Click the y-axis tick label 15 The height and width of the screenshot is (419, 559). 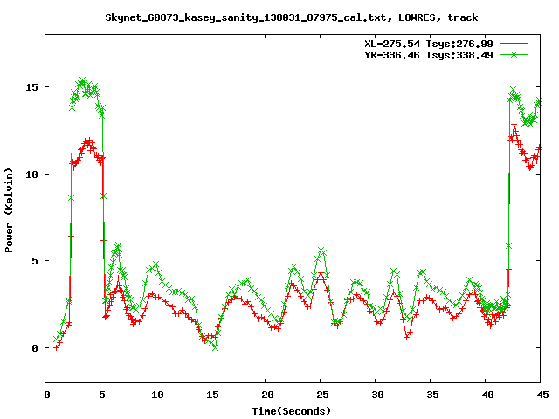(x=31, y=87)
